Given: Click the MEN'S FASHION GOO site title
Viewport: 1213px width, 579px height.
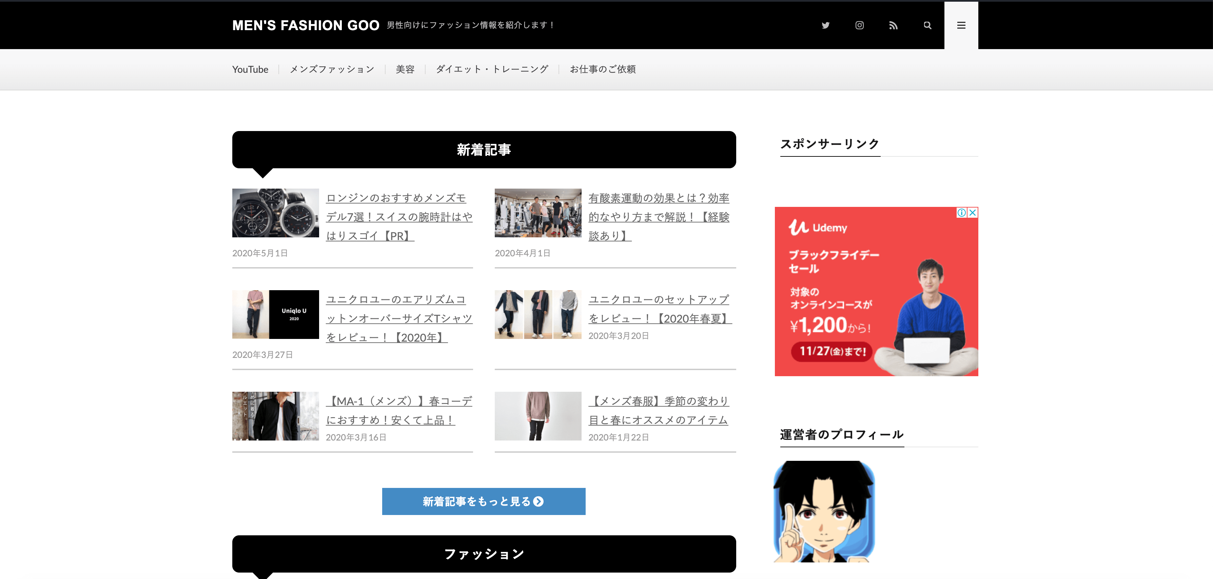Looking at the screenshot, I should coord(306,25).
